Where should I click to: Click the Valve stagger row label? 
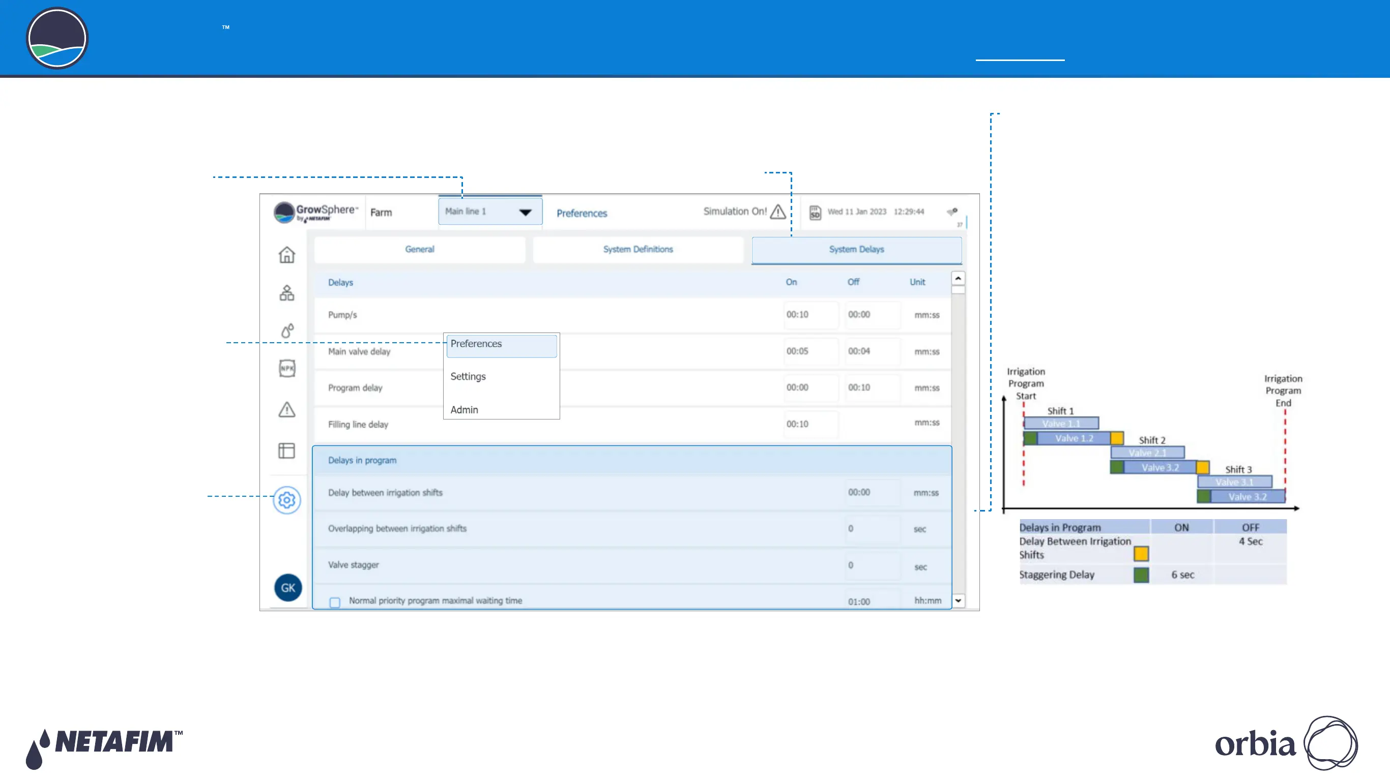pos(354,565)
